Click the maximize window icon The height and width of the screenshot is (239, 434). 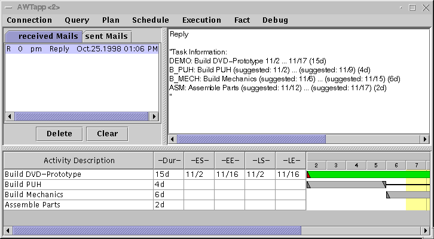412,7
